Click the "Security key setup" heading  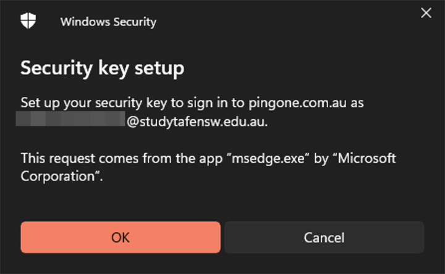[102, 68]
